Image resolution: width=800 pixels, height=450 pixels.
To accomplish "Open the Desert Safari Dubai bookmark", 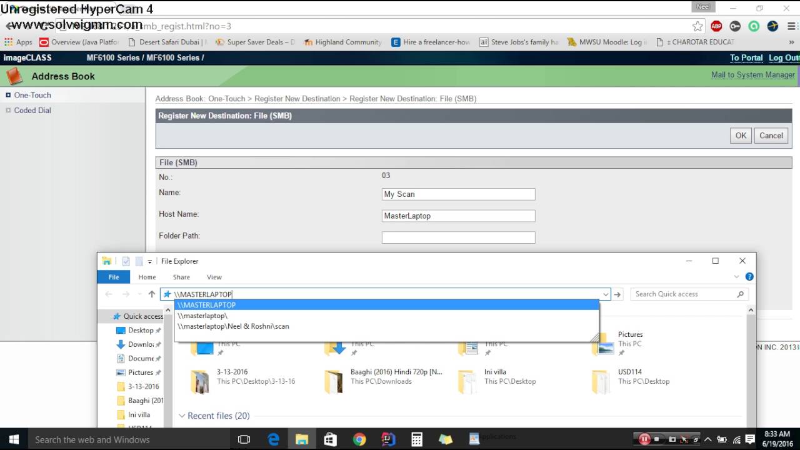I will 167,42.
